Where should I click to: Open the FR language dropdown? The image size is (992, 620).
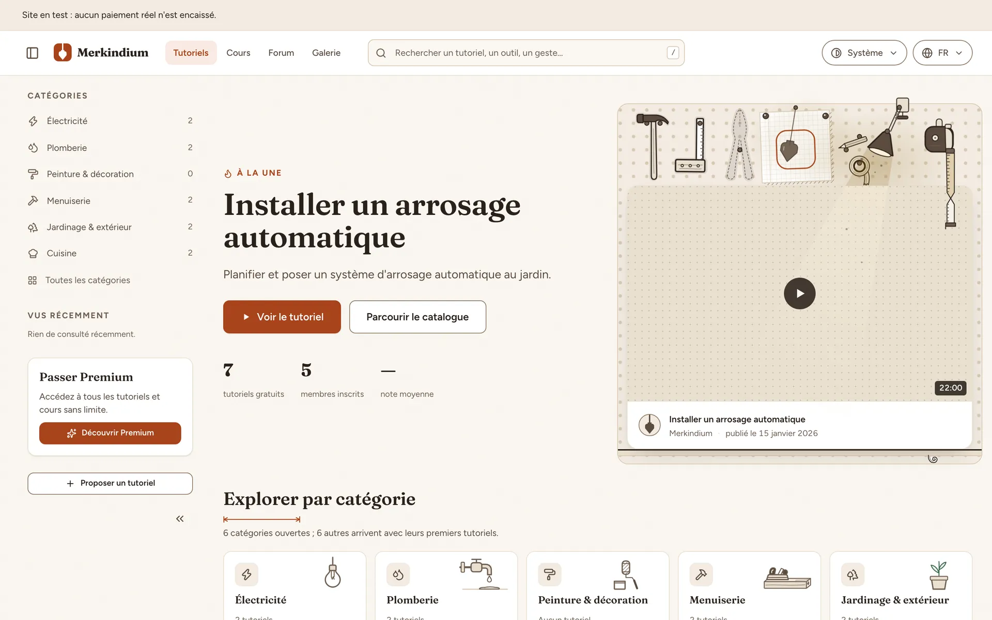tap(942, 53)
